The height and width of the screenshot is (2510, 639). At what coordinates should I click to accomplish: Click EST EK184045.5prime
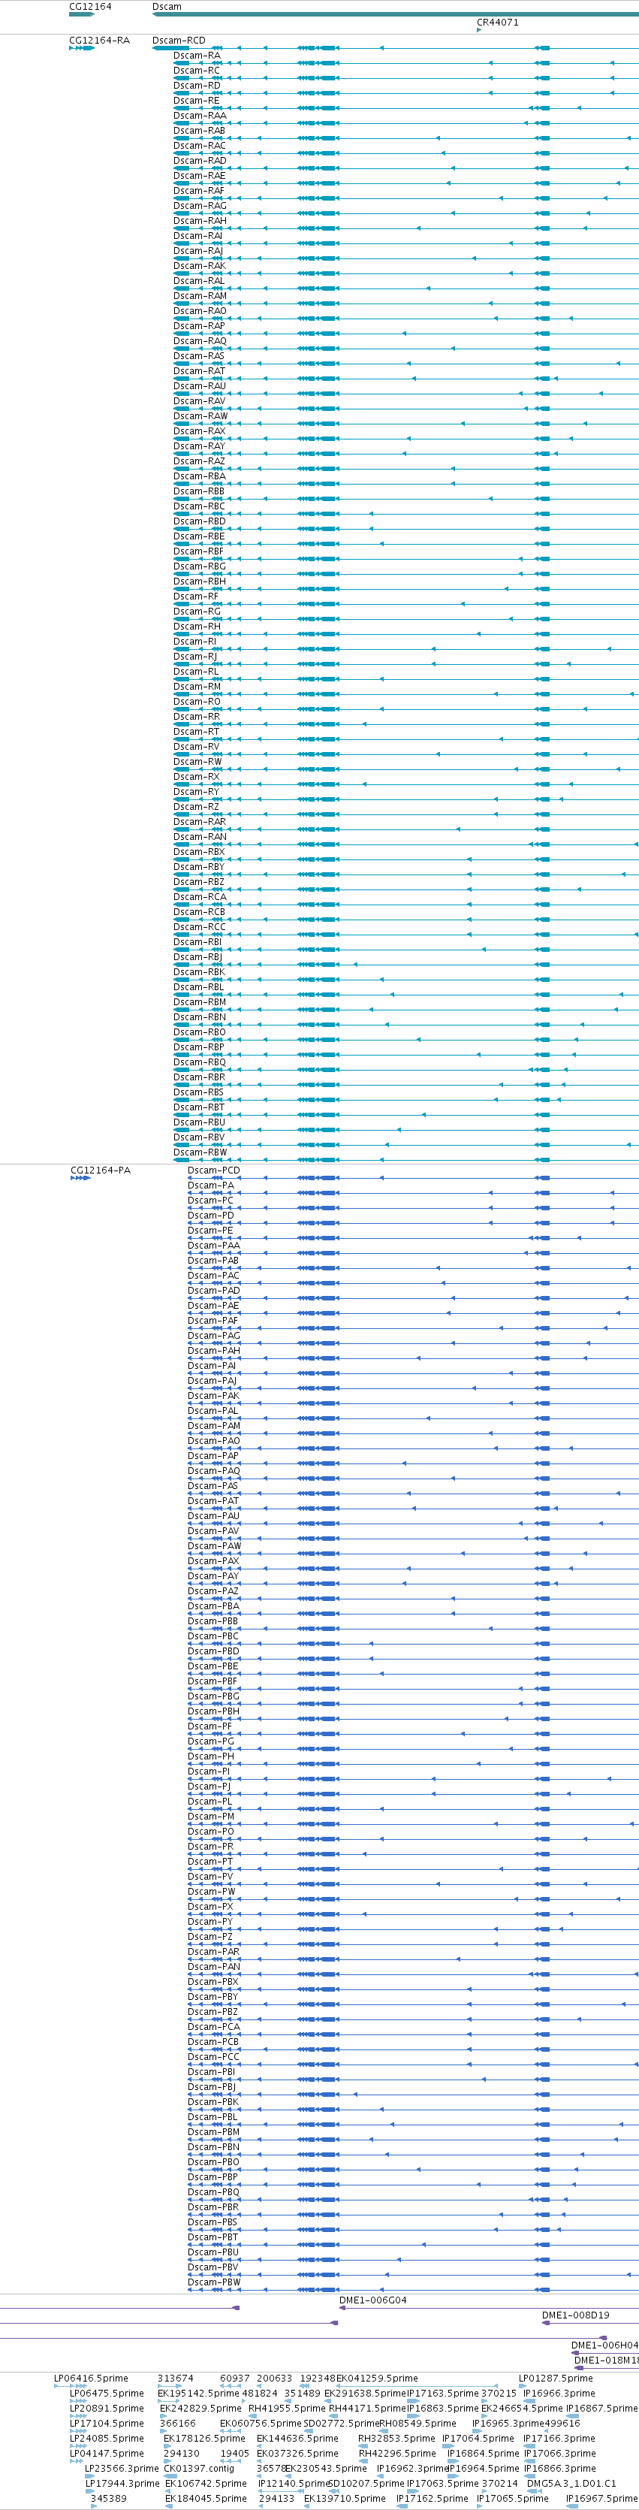(x=206, y=2498)
